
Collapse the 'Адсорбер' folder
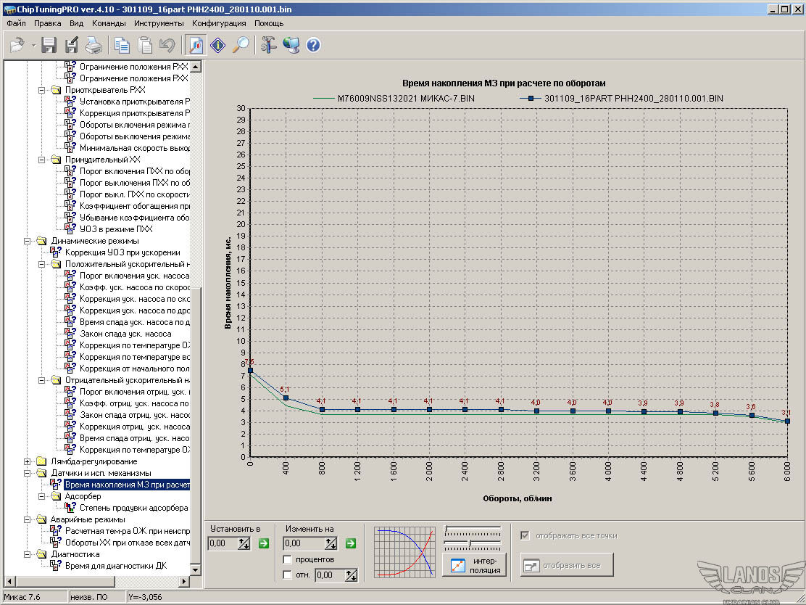point(41,496)
